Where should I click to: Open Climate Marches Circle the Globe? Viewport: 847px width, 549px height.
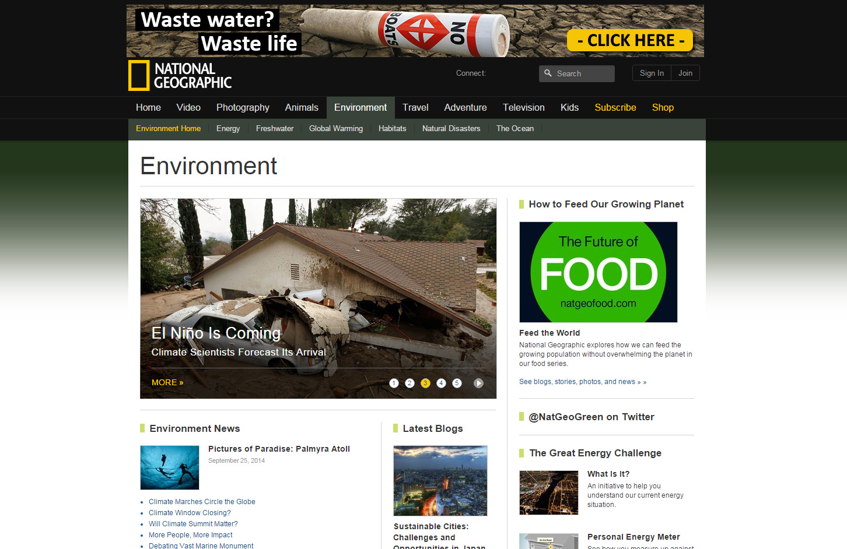202,502
